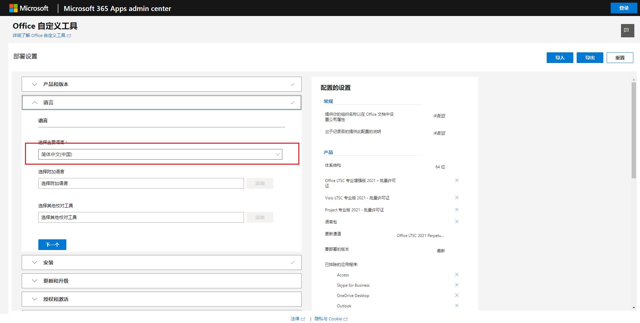Click the Microsoft logo in header
Viewport: 640px width, 323px height.
tap(29, 8)
